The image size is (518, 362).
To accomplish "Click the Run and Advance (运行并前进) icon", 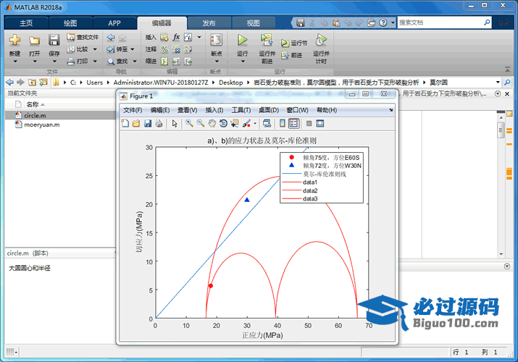I will tap(267, 41).
